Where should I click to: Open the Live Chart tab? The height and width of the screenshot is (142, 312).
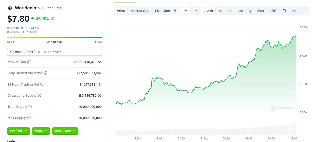coord(165,11)
